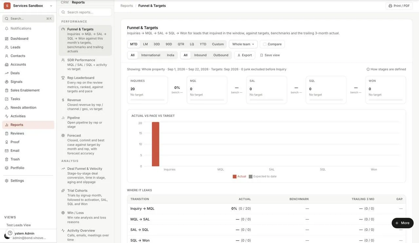
Task: Open Notifications bell icon
Action: tap(7, 28)
